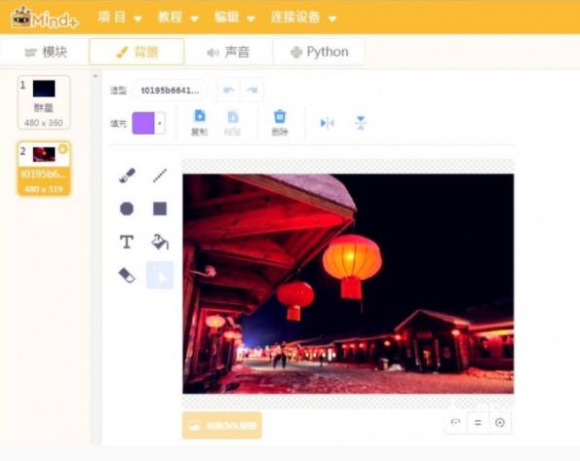
Task: Expand the 教程 dropdown arrow
Action: (x=195, y=19)
